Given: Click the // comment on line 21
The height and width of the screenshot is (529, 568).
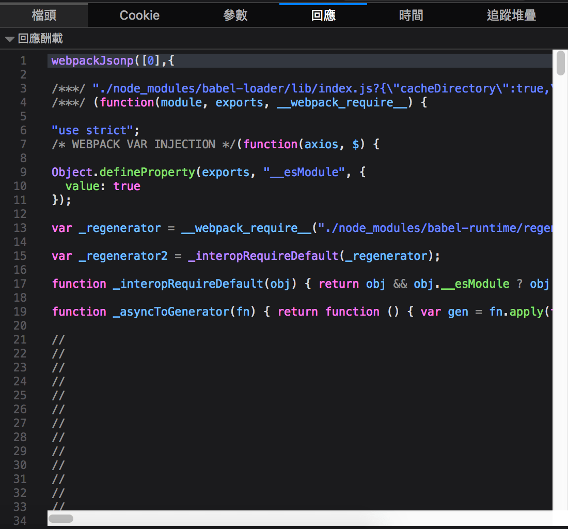Looking at the screenshot, I should (58, 339).
